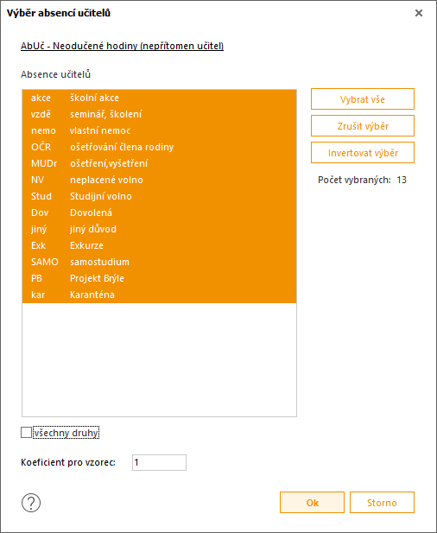Select the 'školní akce' list row

point(159,98)
